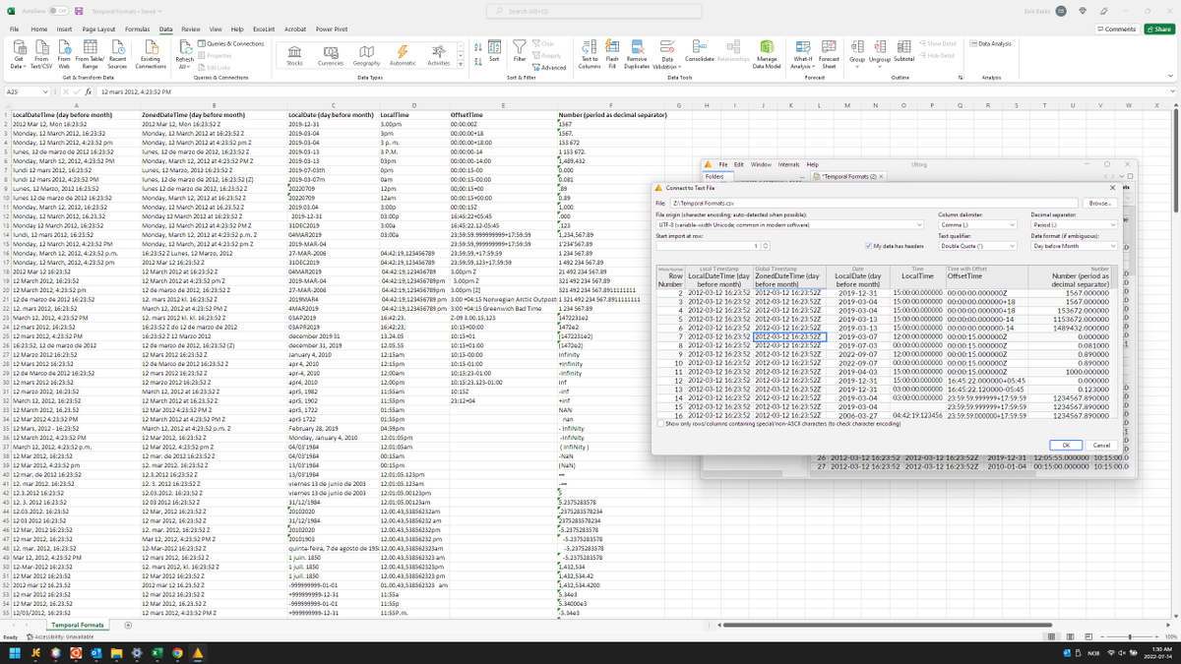Select the Geography data type
This screenshot has width=1181, height=664.
click(366, 55)
